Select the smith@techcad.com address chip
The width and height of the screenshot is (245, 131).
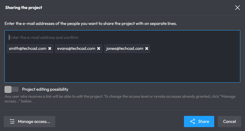[x=27, y=48]
